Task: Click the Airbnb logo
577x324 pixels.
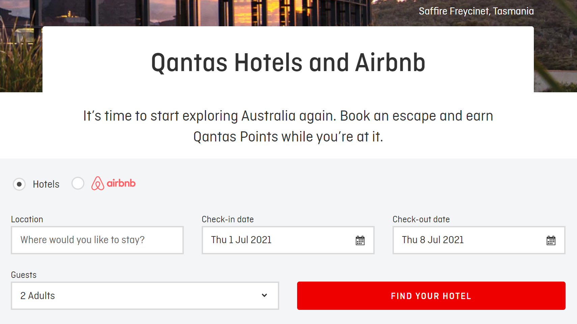Action: tap(114, 183)
